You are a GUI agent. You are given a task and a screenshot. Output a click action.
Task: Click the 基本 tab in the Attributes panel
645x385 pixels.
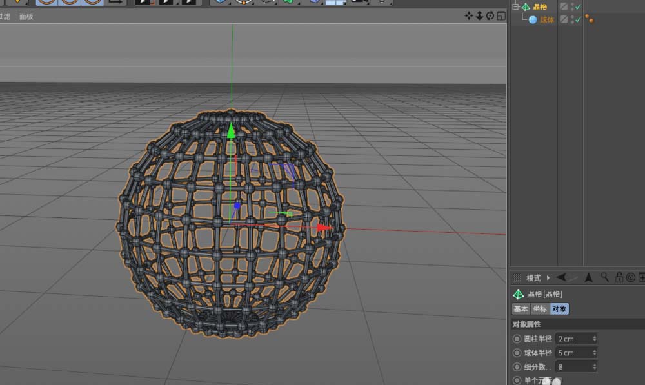[x=521, y=308]
